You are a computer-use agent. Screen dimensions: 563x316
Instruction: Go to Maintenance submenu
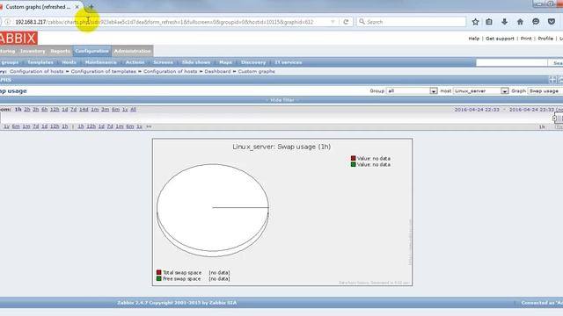coord(101,62)
